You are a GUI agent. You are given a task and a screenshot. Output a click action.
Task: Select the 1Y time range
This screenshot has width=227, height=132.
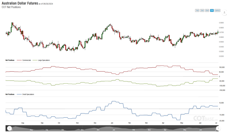212,10
